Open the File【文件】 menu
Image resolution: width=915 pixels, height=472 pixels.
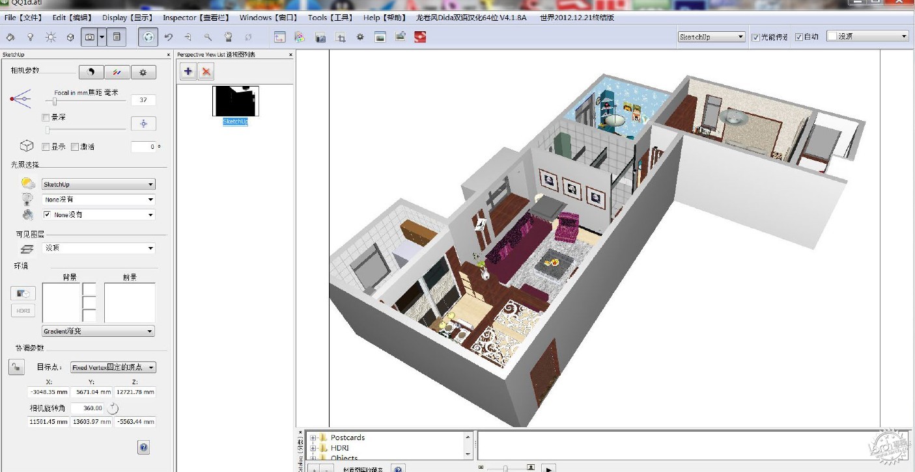23,18
